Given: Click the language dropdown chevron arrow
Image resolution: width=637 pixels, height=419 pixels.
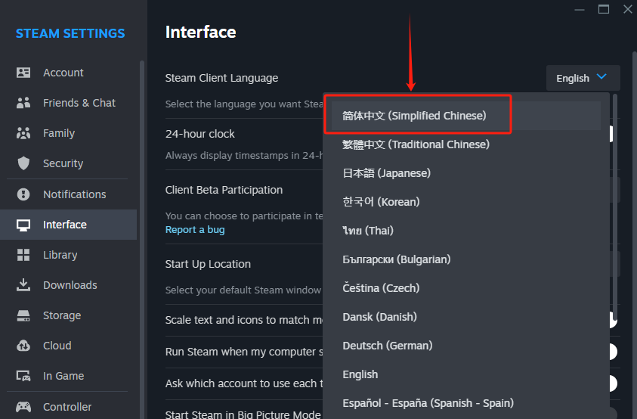Looking at the screenshot, I should 601,77.
